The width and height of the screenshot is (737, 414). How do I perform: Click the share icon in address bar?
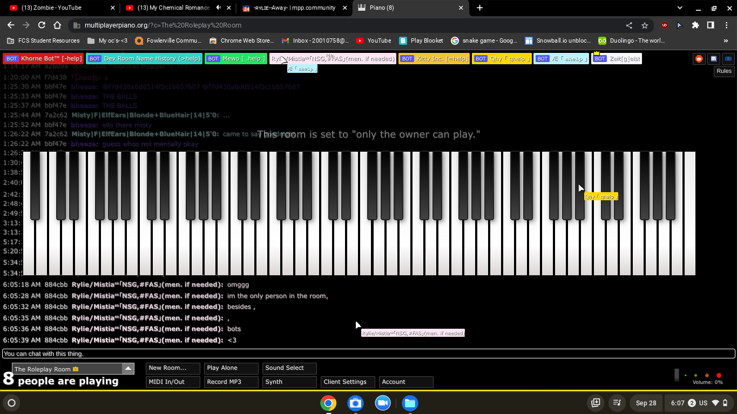point(629,25)
